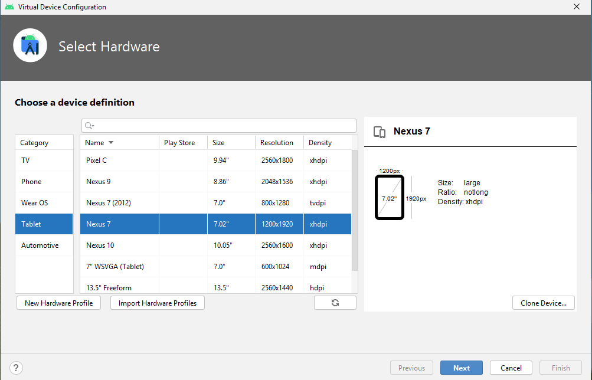Select the TV category
This screenshot has height=380, width=592.
[44, 160]
